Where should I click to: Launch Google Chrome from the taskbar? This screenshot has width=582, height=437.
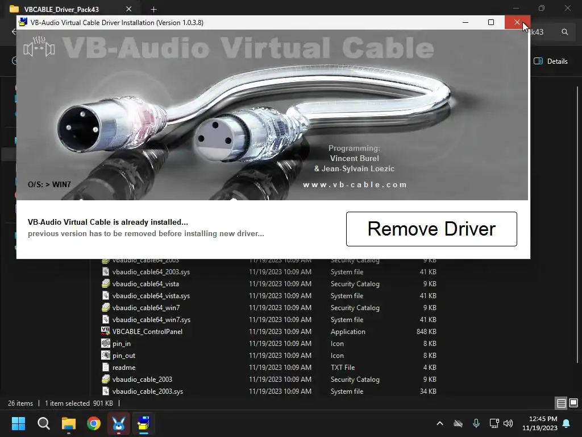[x=94, y=423]
